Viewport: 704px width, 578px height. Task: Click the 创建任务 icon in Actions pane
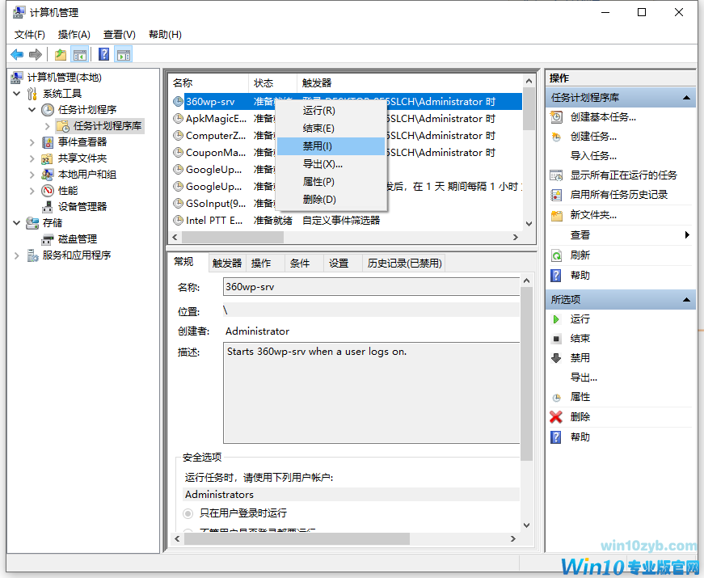tap(556, 135)
